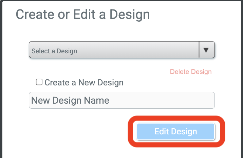Remove the design using the pink Delete Design text
This screenshot has height=158, width=243.
190,72
